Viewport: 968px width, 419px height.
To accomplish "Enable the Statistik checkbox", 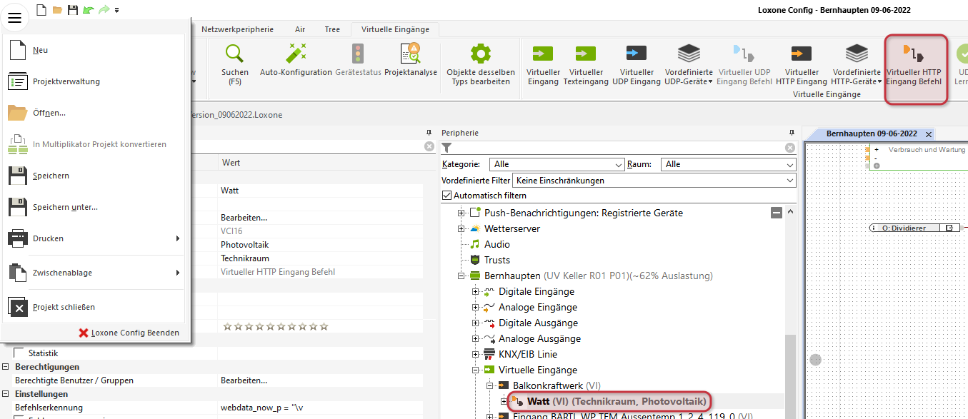I will [19, 353].
